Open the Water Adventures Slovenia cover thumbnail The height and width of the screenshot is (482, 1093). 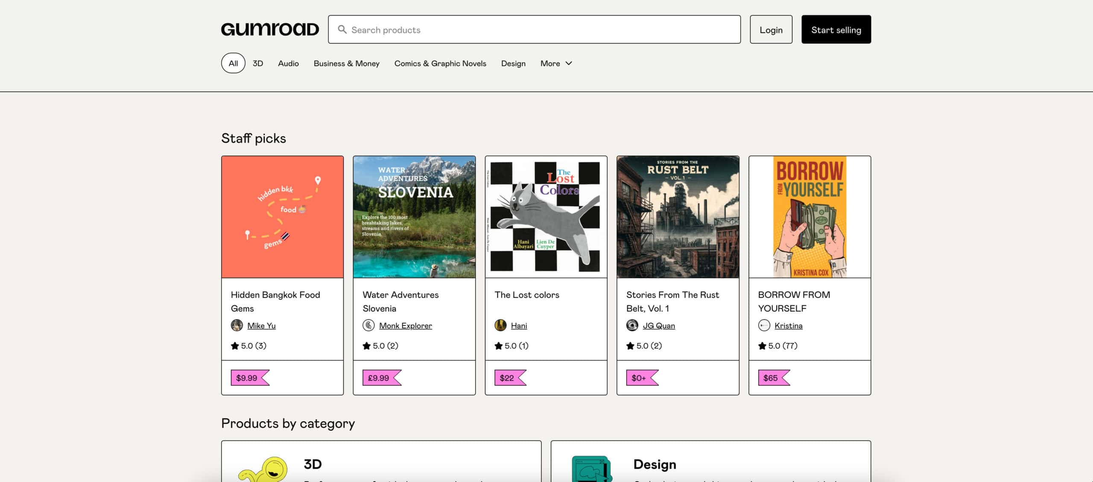[414, 216]
